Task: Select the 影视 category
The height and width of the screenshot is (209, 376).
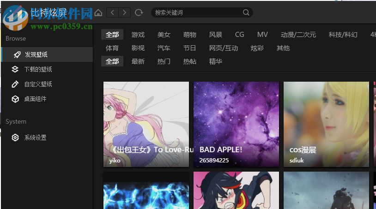Action: pyautogui.click(x=138, y=48)
